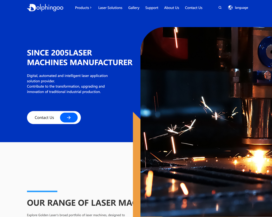Go to Laser Solutions in the navigation
Screen dimensions: 272x217
tap(110, 8)
